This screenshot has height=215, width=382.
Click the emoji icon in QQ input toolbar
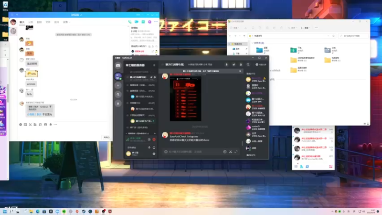[21, 125]
